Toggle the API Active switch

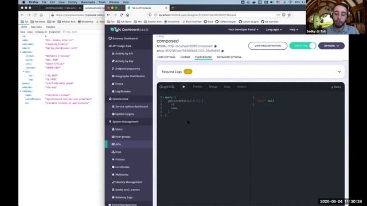303,46
